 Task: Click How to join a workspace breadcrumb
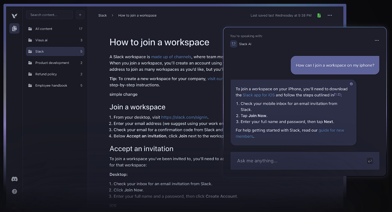137,15
